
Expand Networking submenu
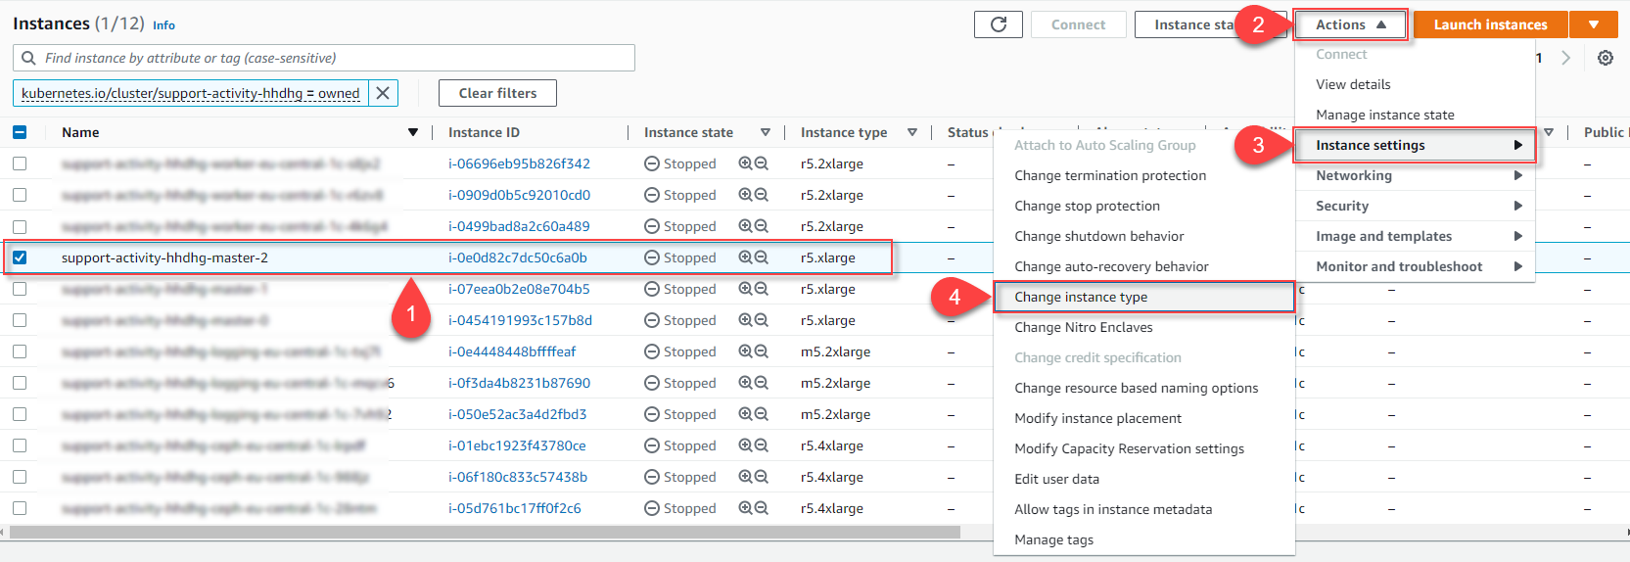pyautogui.click(x=1415, y=175)
